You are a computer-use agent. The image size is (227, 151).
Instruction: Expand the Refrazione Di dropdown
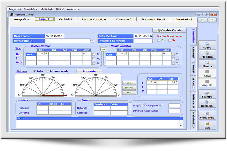click(92, 41)
